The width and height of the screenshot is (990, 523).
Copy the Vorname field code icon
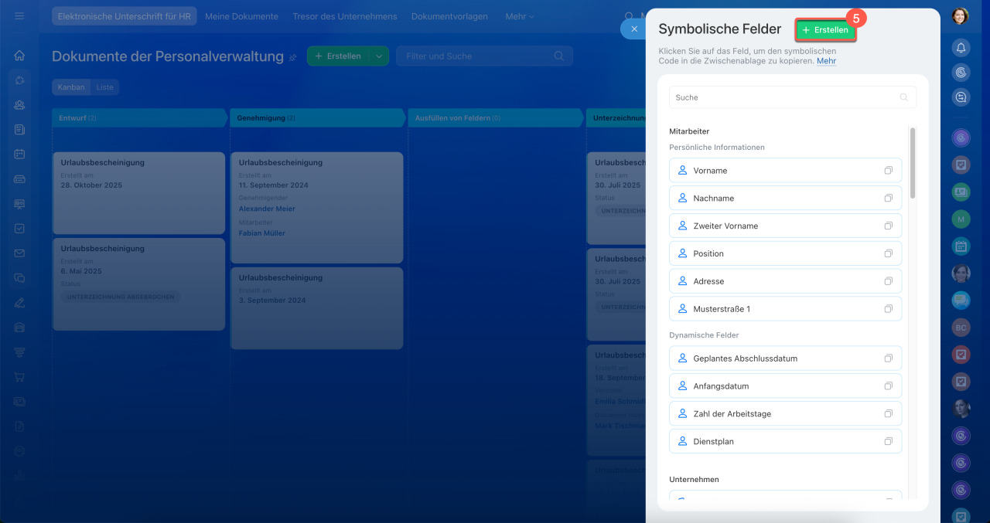coord(888,171)
